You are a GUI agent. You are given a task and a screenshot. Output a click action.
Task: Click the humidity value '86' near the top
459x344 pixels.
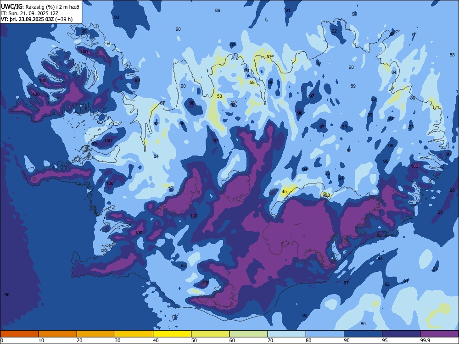pos(218,10)
